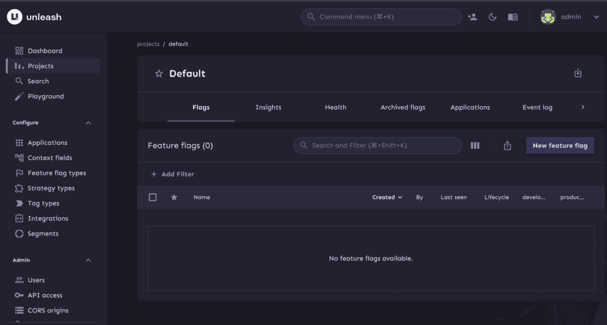Click the favorites star column header
This screenshot has width=607, height=325.
(x=174, y=197)
